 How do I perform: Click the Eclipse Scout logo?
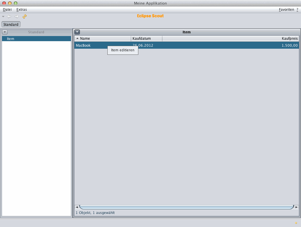point(150,16)
